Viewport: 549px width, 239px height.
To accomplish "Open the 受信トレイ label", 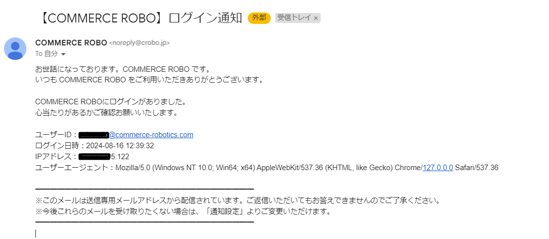I will (294, 18).
